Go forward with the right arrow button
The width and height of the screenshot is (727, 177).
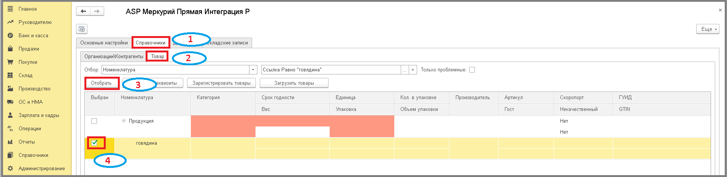tap(97, 11)
